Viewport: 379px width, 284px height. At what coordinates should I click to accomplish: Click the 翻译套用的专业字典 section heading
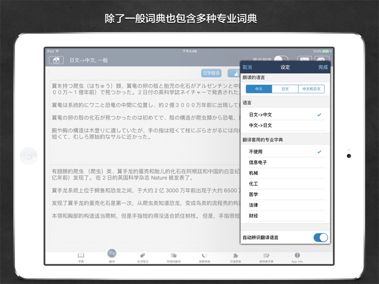(263, 140)
